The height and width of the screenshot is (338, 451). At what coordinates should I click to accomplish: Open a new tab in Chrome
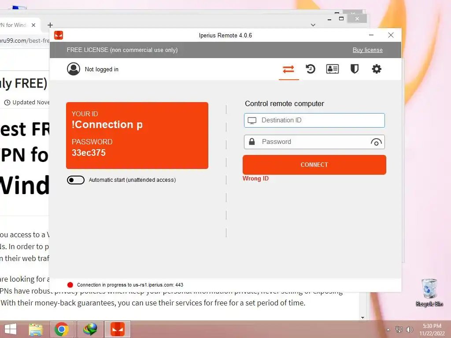(50, 25)
